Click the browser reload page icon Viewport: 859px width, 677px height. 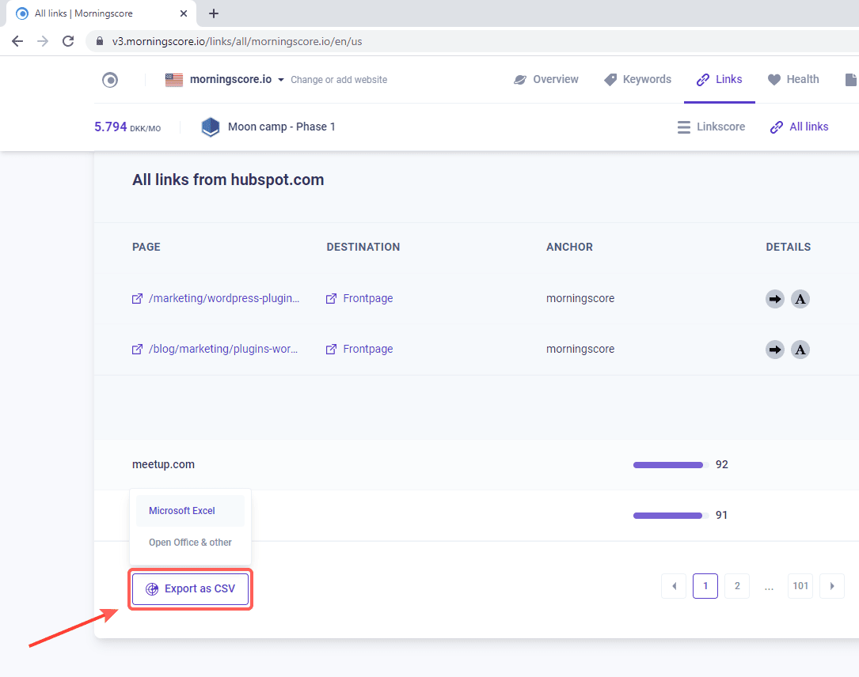(68, 41)
